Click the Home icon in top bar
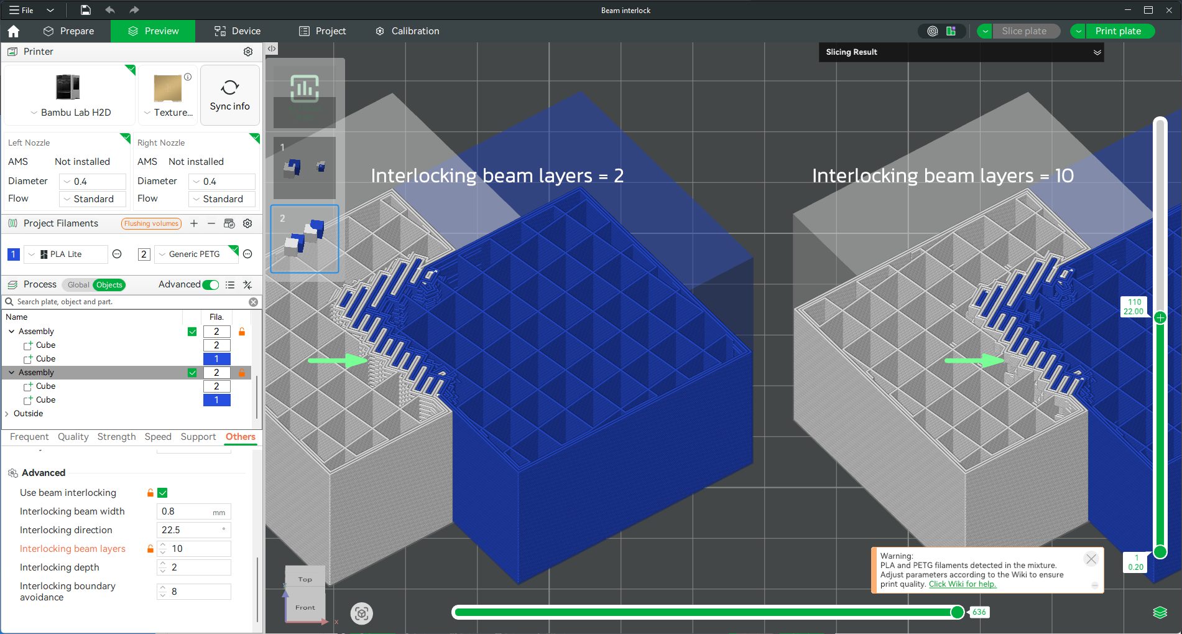 [x=14, y=31]
